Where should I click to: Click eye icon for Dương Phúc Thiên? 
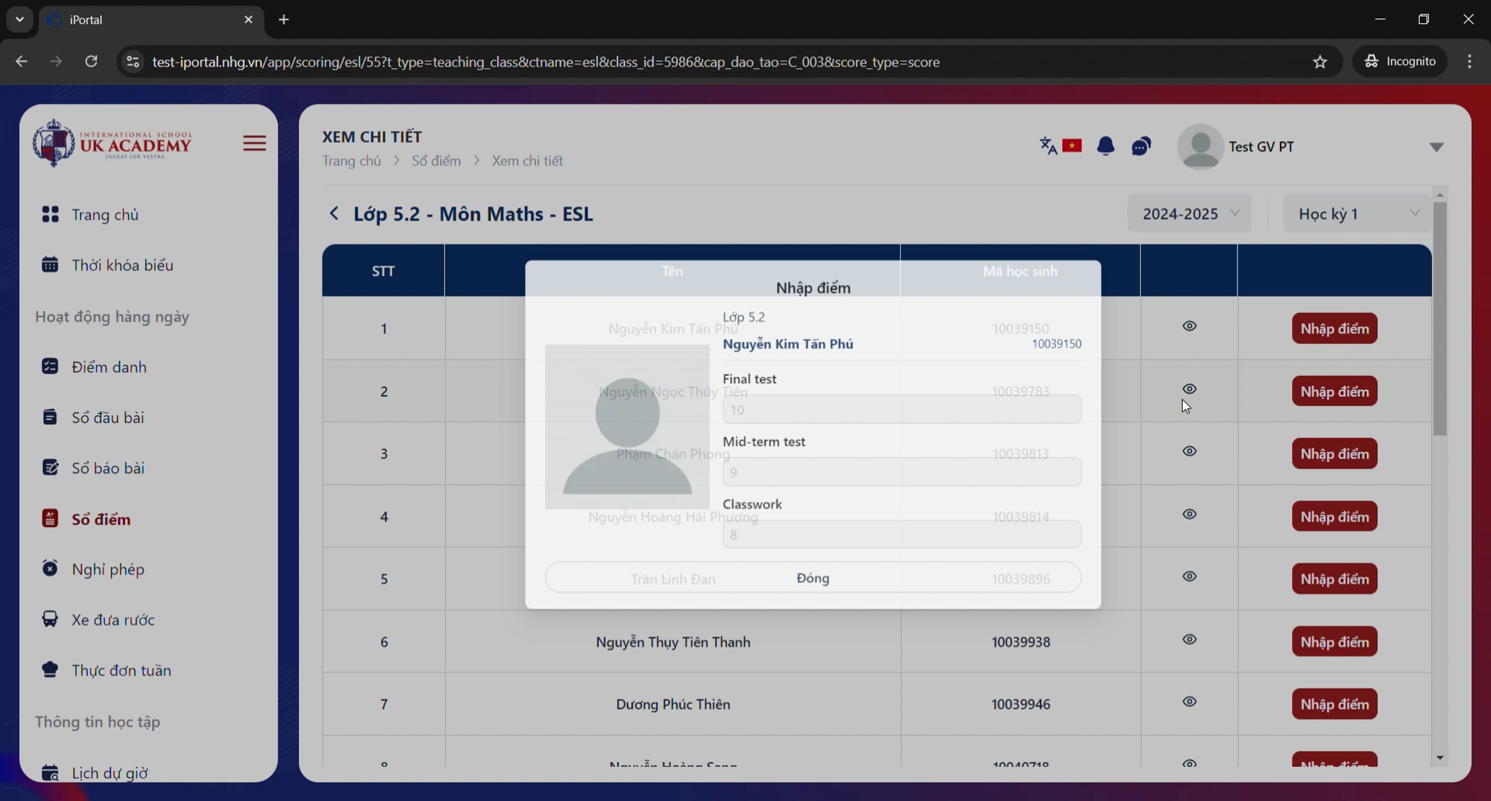click(1189, 702)
